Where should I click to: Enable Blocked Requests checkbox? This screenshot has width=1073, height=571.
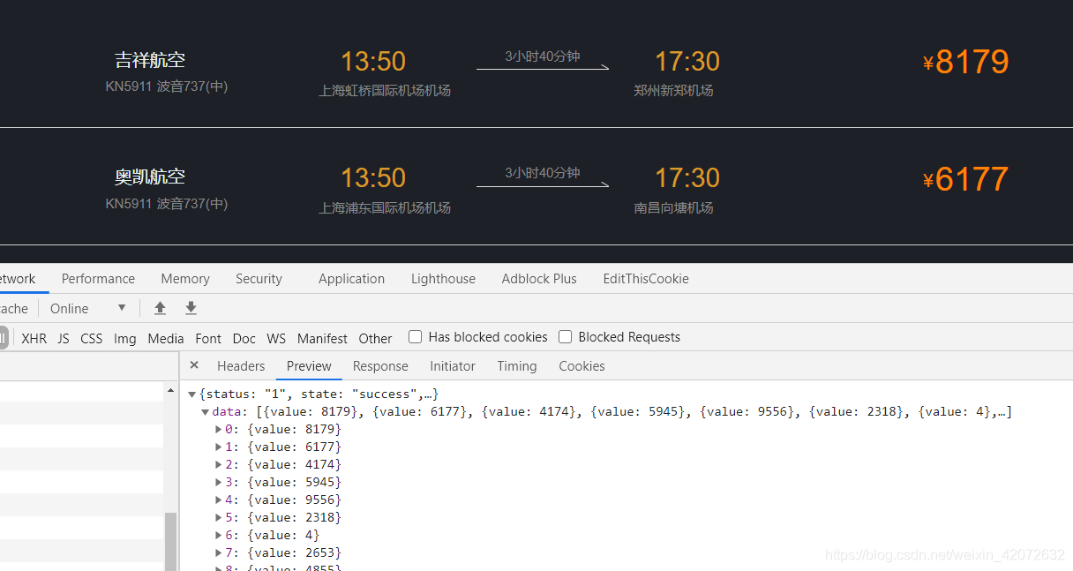click(x=566, y=337)
